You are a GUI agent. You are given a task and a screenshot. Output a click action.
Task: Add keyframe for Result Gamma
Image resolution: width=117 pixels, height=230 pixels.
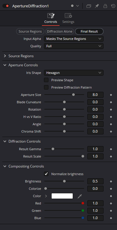[111, 149]
